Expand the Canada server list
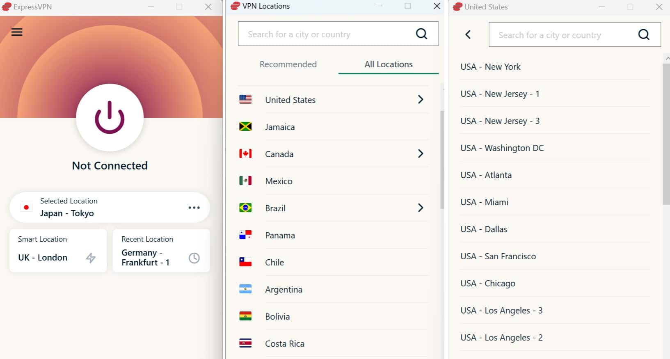 (420, 153)
